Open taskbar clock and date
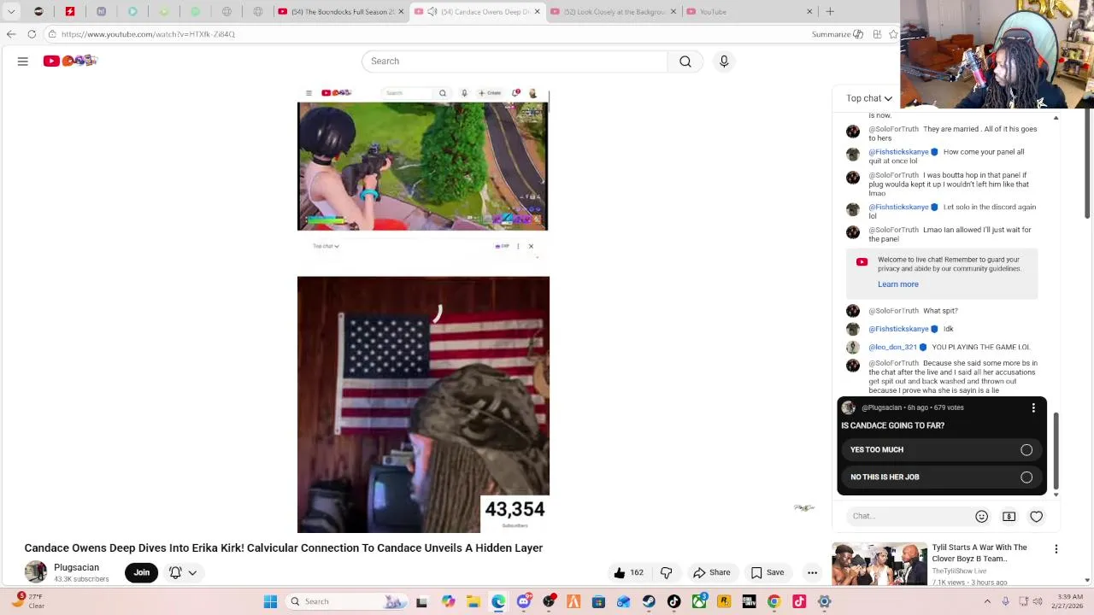 [x=1069, y=601]
